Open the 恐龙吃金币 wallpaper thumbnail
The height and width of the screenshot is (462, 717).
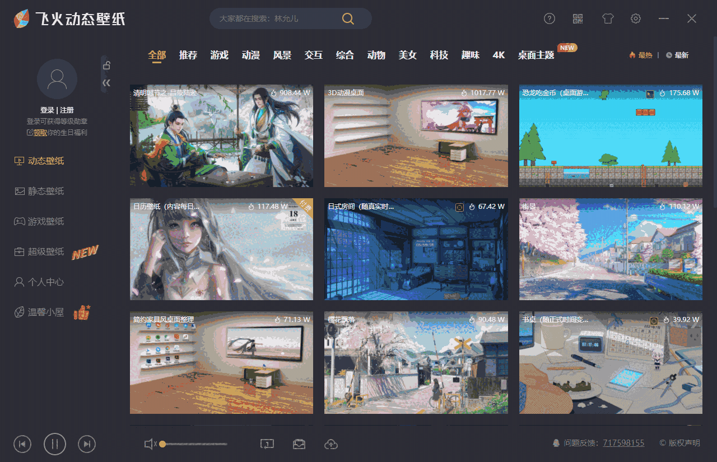611,136
